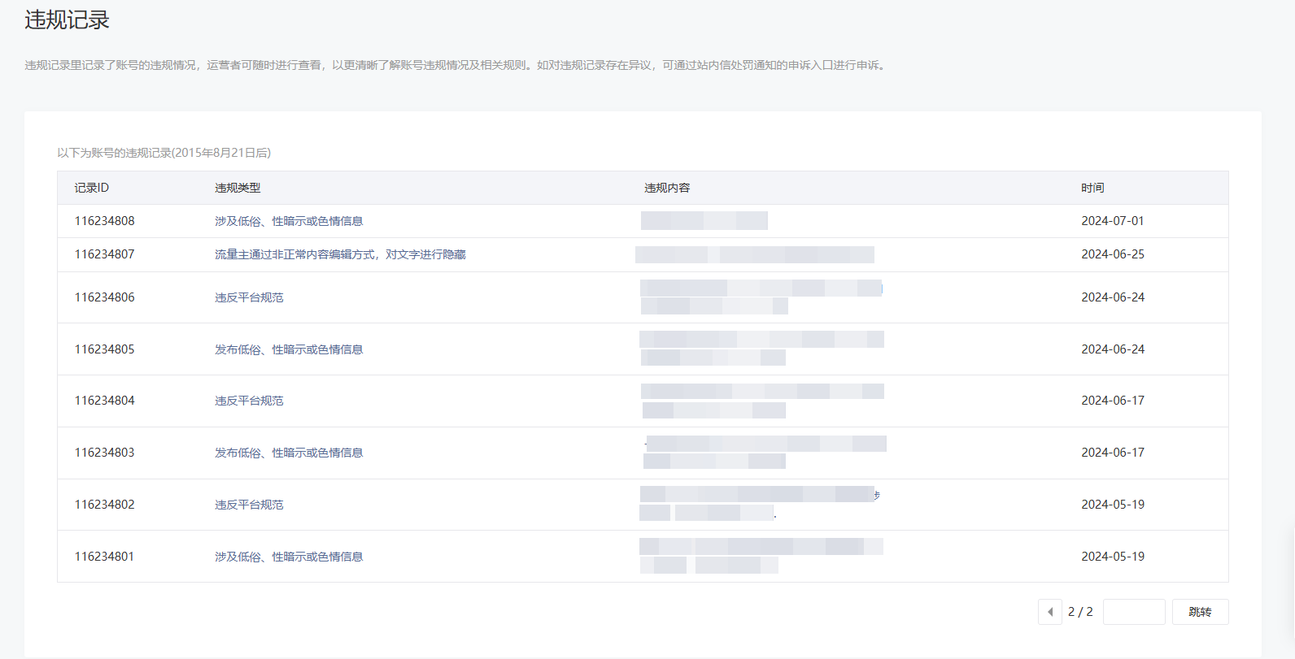Go to the previous page arrow
This screenshot has height=659, width=1295.
pyautogui.click(x=1049, y=612)
